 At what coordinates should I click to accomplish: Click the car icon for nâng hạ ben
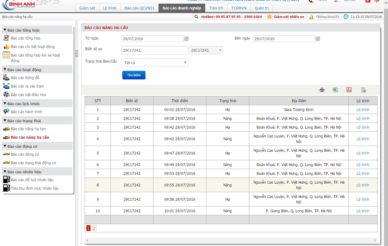point(6,129)
